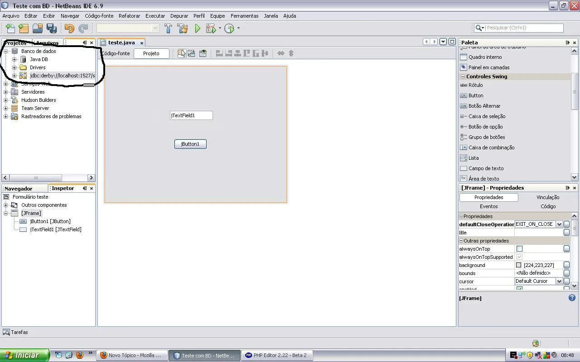Select jTextField1 [JTextField] in the Inspector
The height and width of the screenshot is (362, 580).
click(55, 229)
